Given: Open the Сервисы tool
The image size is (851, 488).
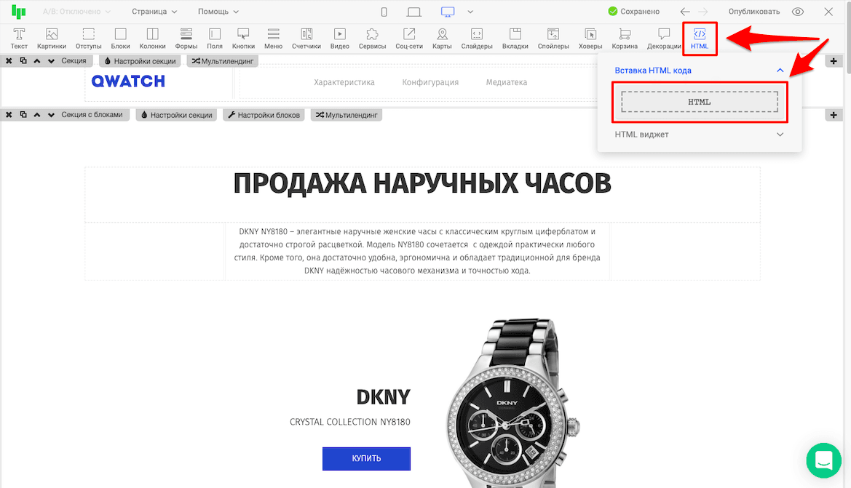Looking at the screenshot, I should point(372,39).
